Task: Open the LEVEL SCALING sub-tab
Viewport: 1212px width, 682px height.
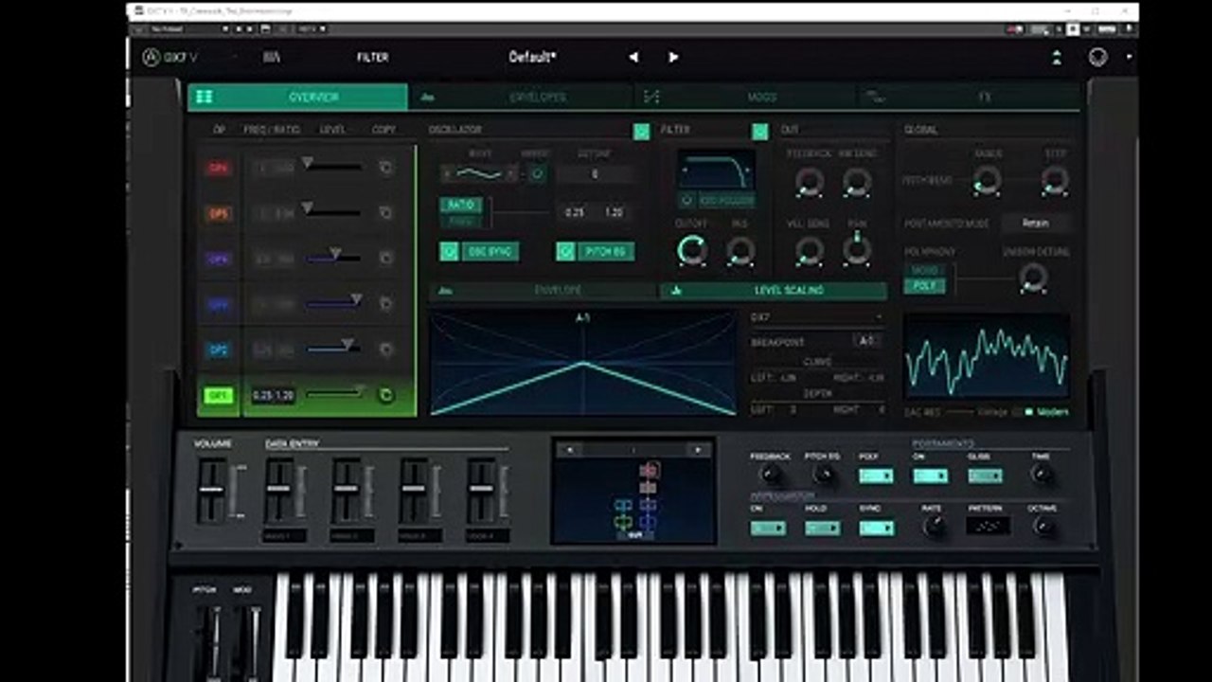Action: (774, 291)
